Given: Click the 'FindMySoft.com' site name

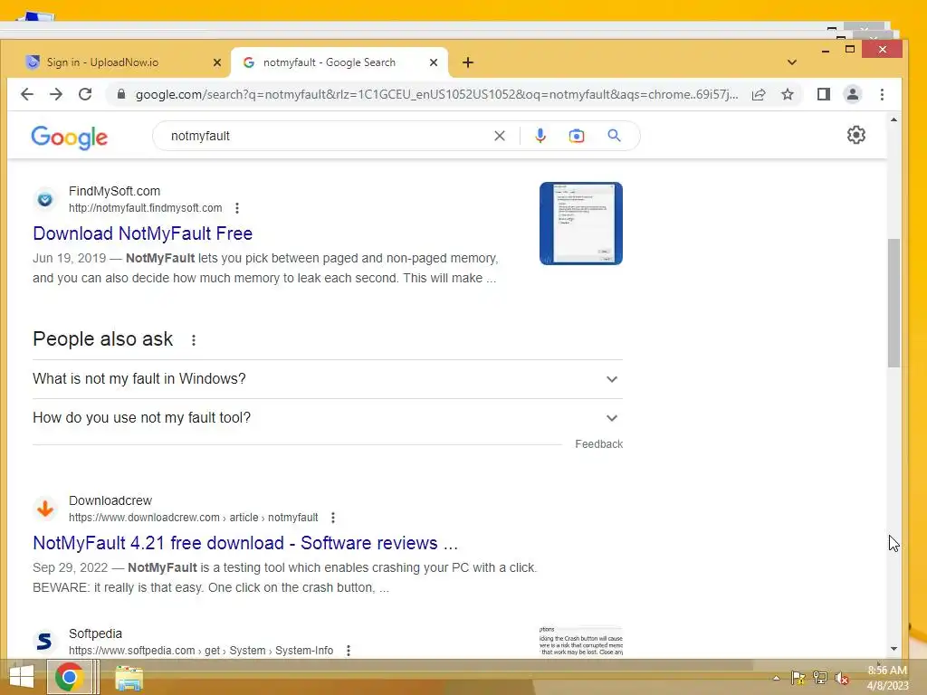Looking at the screenshot, I should click(x=114, y=191).
